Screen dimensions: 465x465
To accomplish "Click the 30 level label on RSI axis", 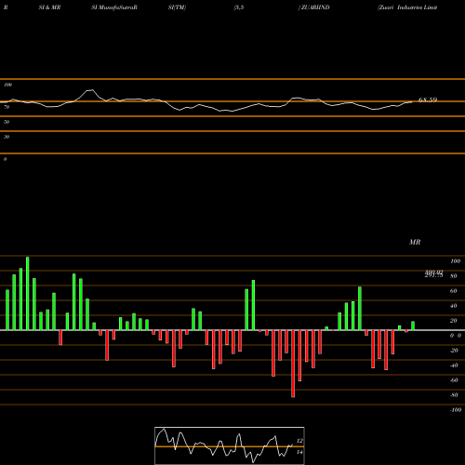I will pyautogui.click(x=7, y=137).
